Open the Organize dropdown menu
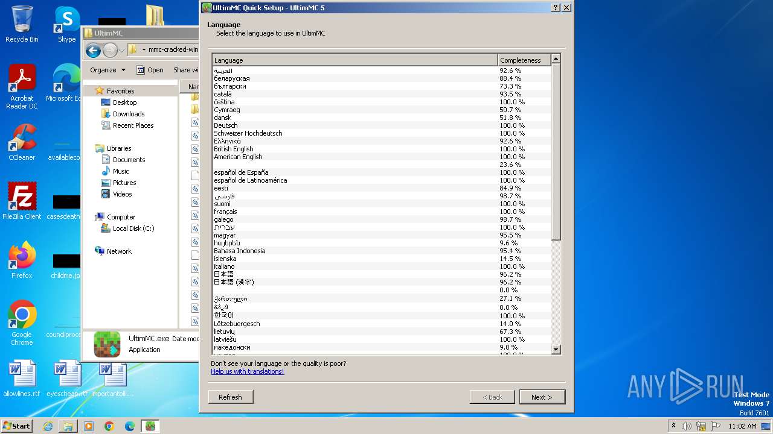This screenshot has height=434, width=773. (x=108, y=70)
